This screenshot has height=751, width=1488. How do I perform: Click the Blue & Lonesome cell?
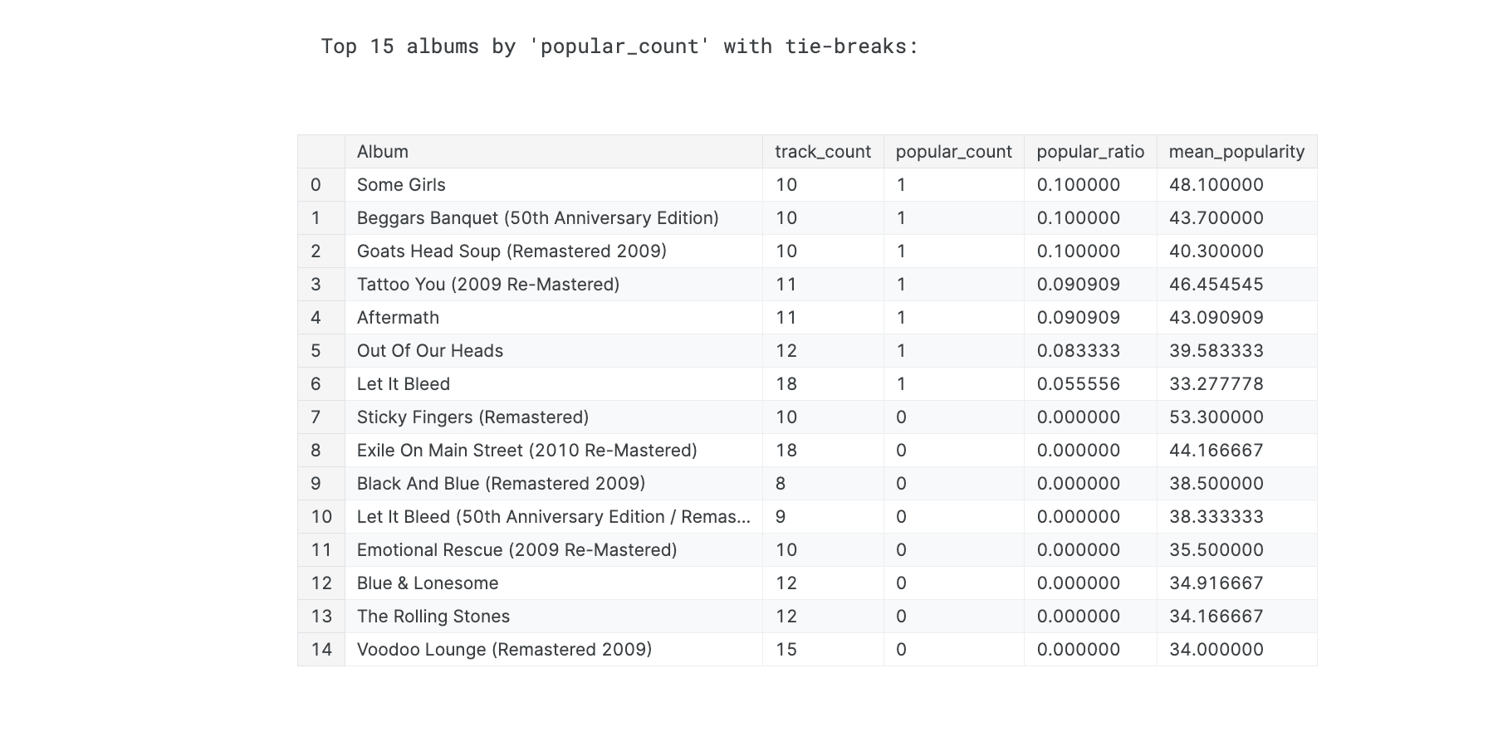(x=428, y=583)
